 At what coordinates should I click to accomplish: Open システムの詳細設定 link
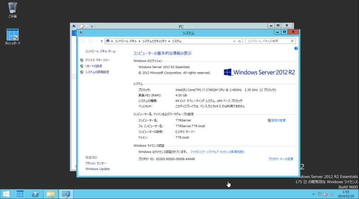point(97,72)
